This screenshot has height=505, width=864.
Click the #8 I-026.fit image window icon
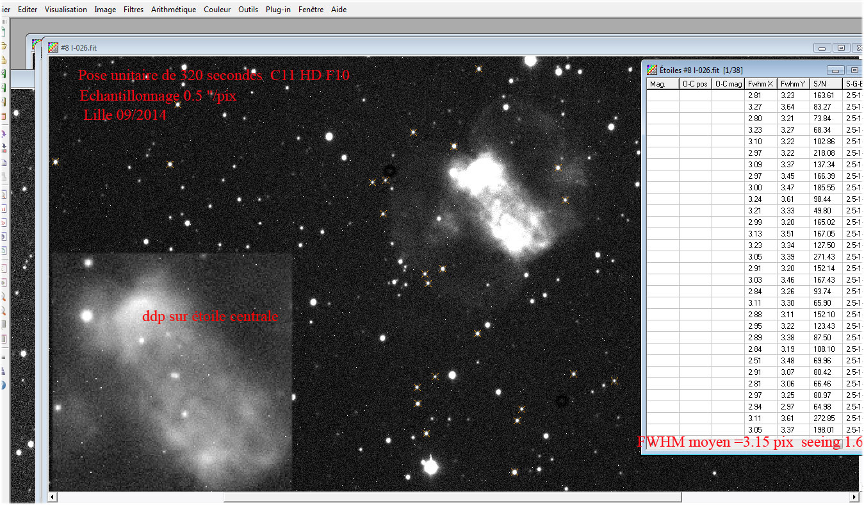pos(53,47)
